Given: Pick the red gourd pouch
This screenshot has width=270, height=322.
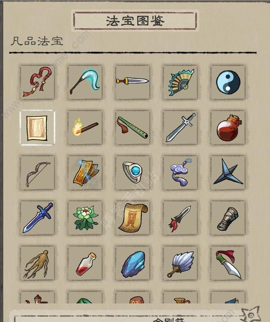Looking at the screenshot, I should point(228,127).
